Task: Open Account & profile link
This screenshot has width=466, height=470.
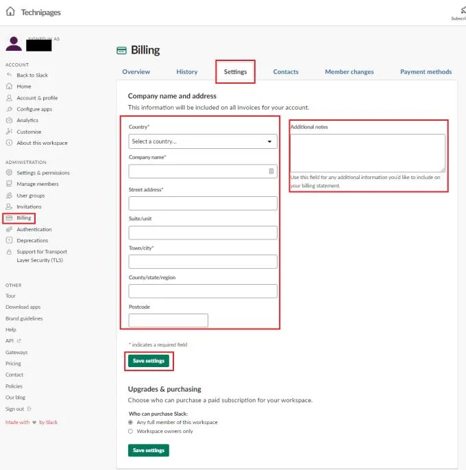Action: pyautogui.click(x=37, y=98)
